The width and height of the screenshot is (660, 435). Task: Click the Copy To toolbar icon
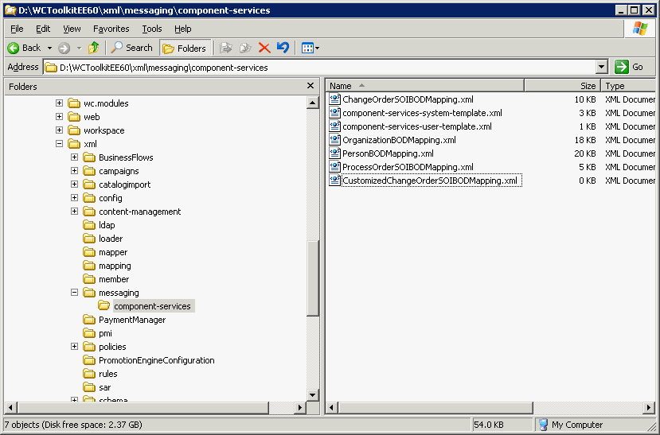[245, 48]
